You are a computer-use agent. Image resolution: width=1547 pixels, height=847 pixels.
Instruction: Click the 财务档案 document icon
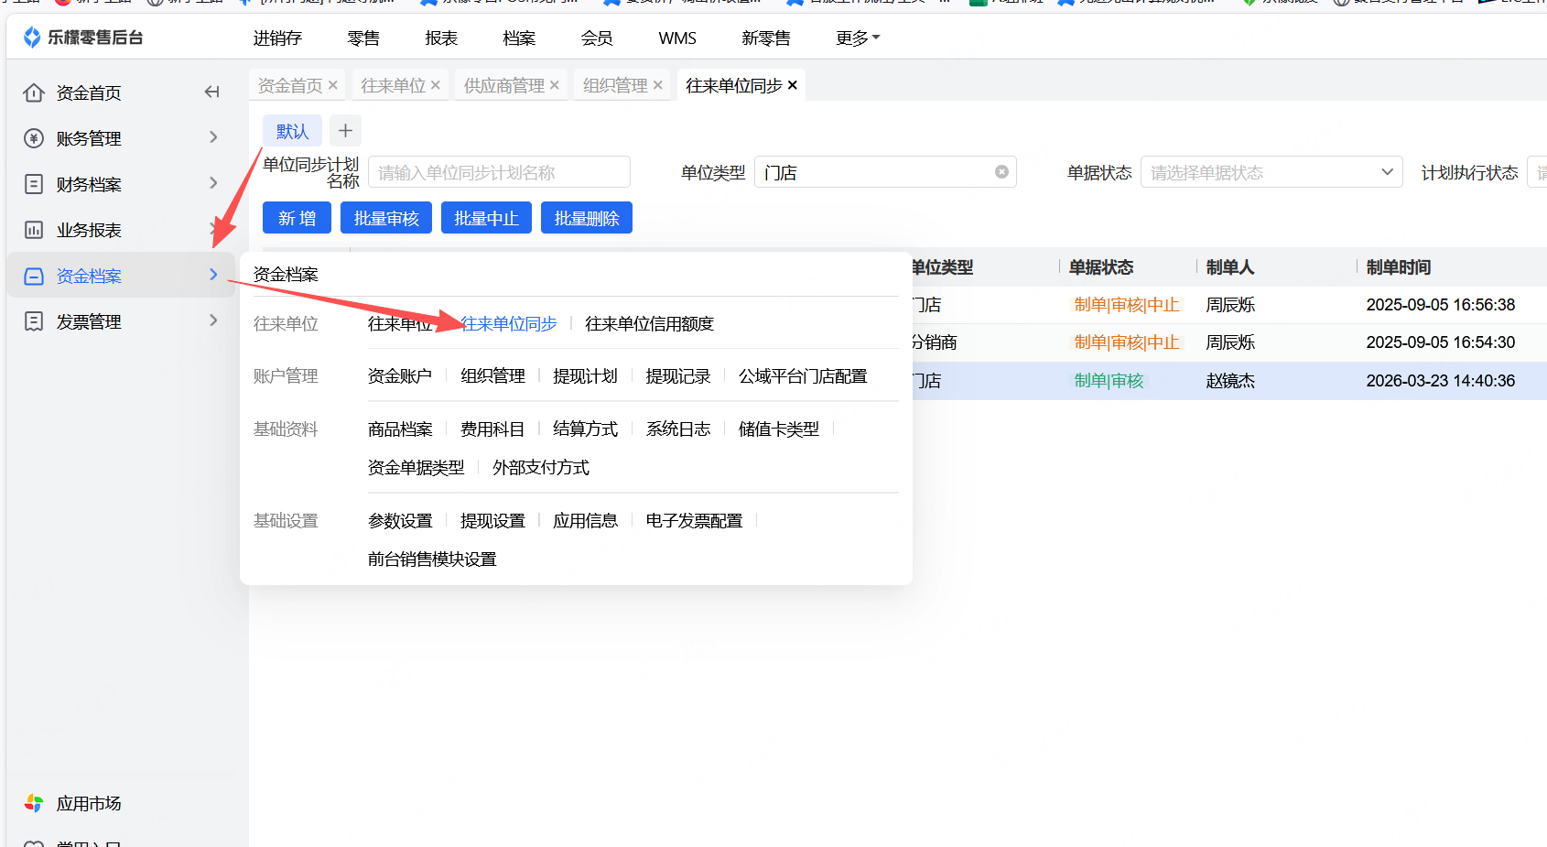tap(34, 184)
